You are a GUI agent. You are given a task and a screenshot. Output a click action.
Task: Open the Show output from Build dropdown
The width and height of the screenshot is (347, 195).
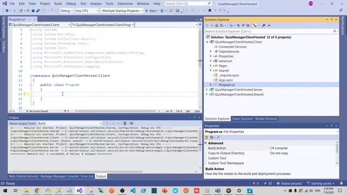(x=70, y=123)
